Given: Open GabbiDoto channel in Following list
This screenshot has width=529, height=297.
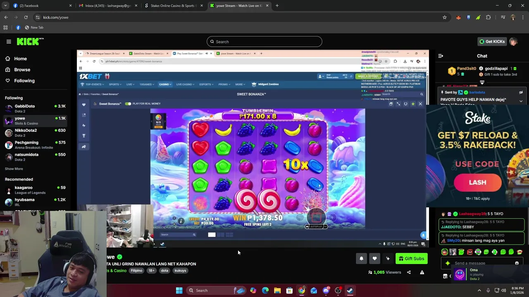Looking at the screenshot, I should pyautogui.click(x=35, y=108).
